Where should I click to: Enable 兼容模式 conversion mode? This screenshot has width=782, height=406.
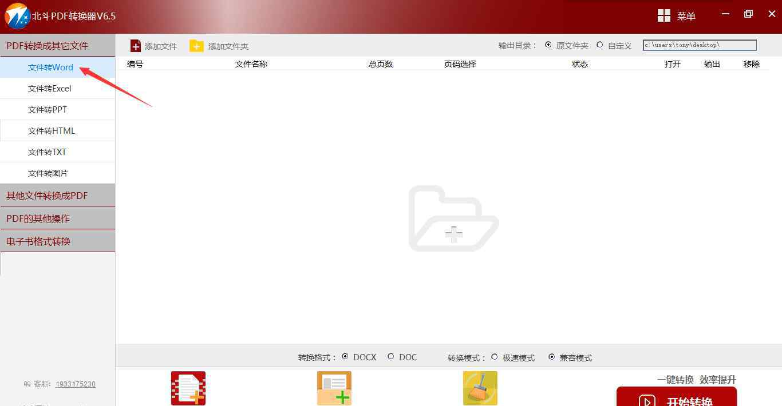click(552, 357)
